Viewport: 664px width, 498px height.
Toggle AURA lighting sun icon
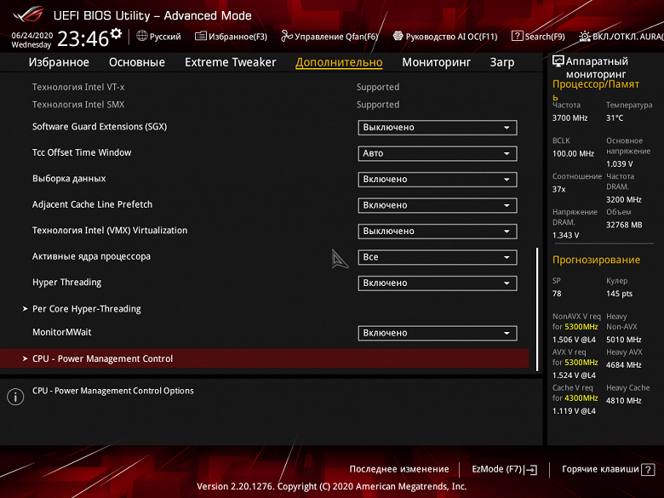point(585,37)
